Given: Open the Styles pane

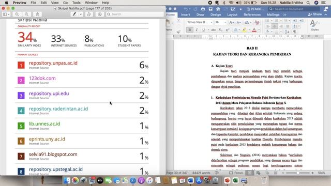Looking at the screenshot, I should click(314, 25).
